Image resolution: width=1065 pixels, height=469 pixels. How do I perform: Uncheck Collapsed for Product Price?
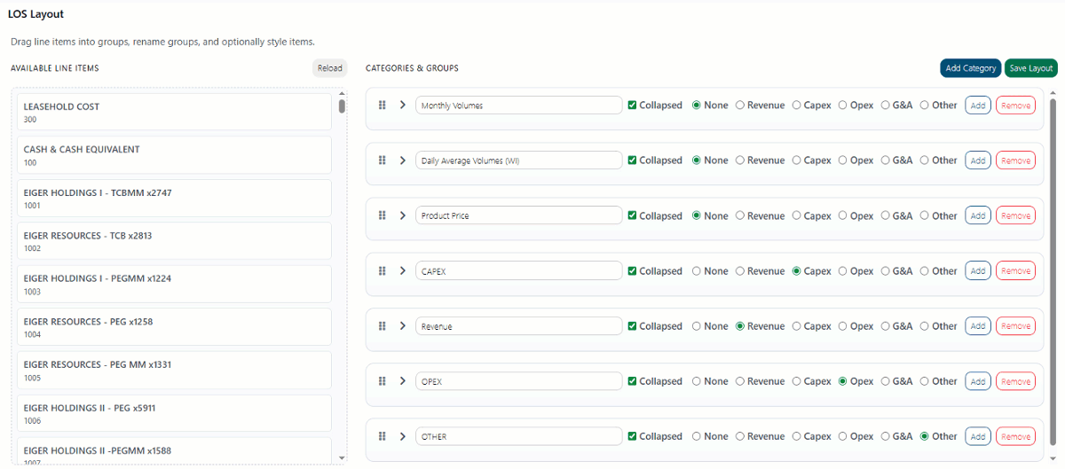632,215
